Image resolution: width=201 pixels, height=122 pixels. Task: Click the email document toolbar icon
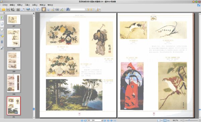[22, 9]
